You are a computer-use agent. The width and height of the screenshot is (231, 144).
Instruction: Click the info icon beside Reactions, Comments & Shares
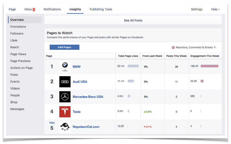pos(215,47)
